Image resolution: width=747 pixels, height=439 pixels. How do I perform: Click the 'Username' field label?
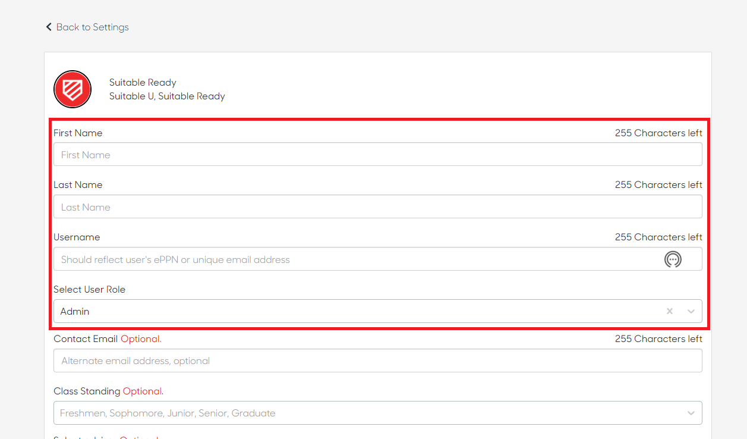(x=77, y=237)
